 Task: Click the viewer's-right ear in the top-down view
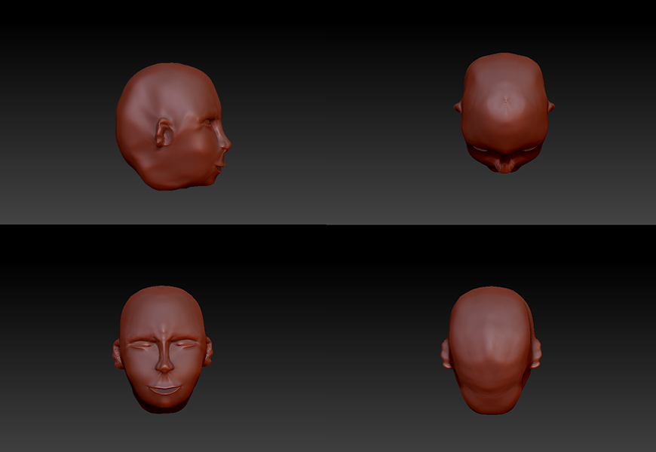click(551, 107)
